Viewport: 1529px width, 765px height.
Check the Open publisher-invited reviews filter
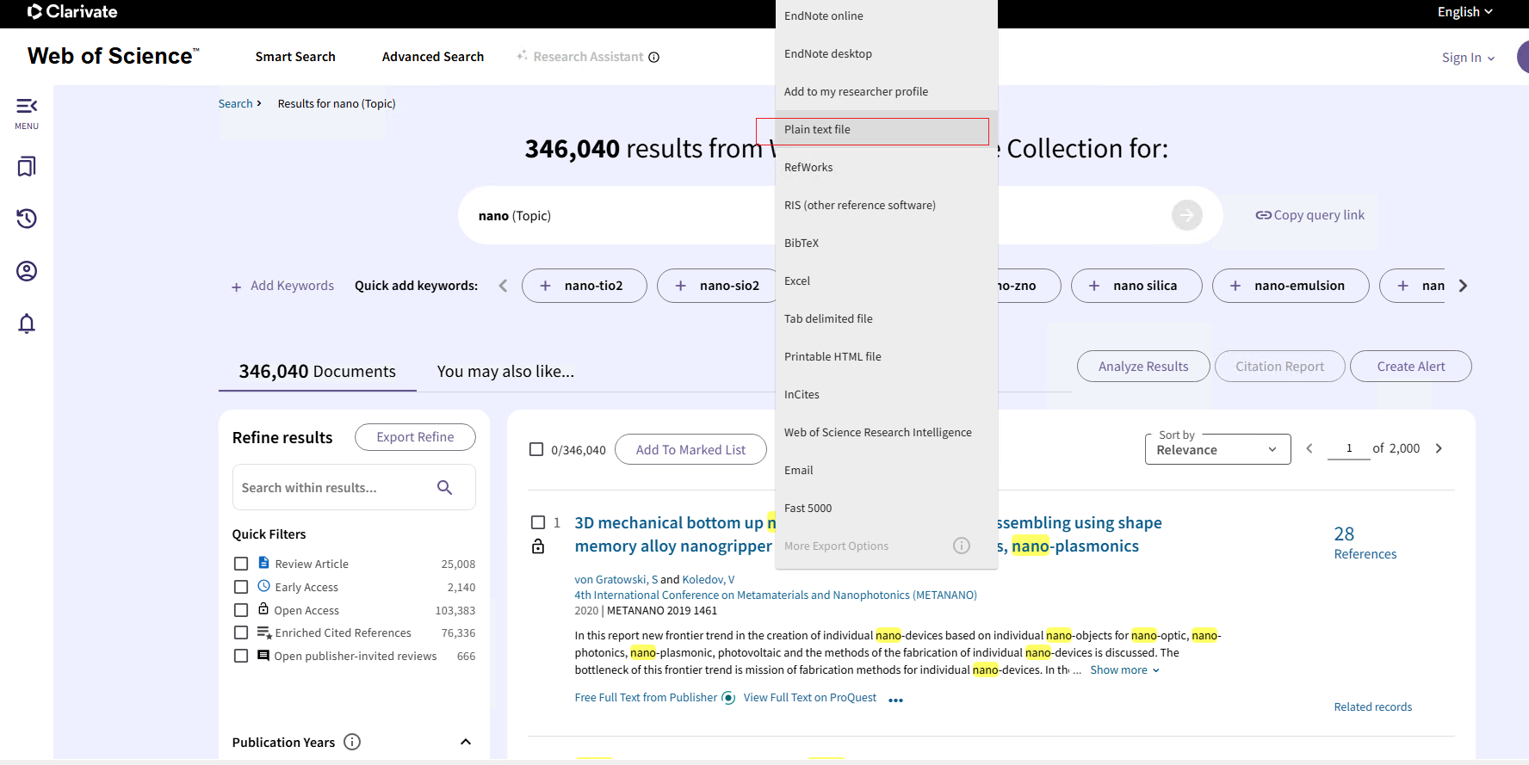[241, 656]
